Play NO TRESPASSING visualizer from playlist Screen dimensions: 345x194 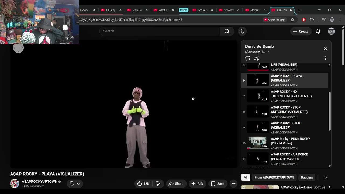285,96
